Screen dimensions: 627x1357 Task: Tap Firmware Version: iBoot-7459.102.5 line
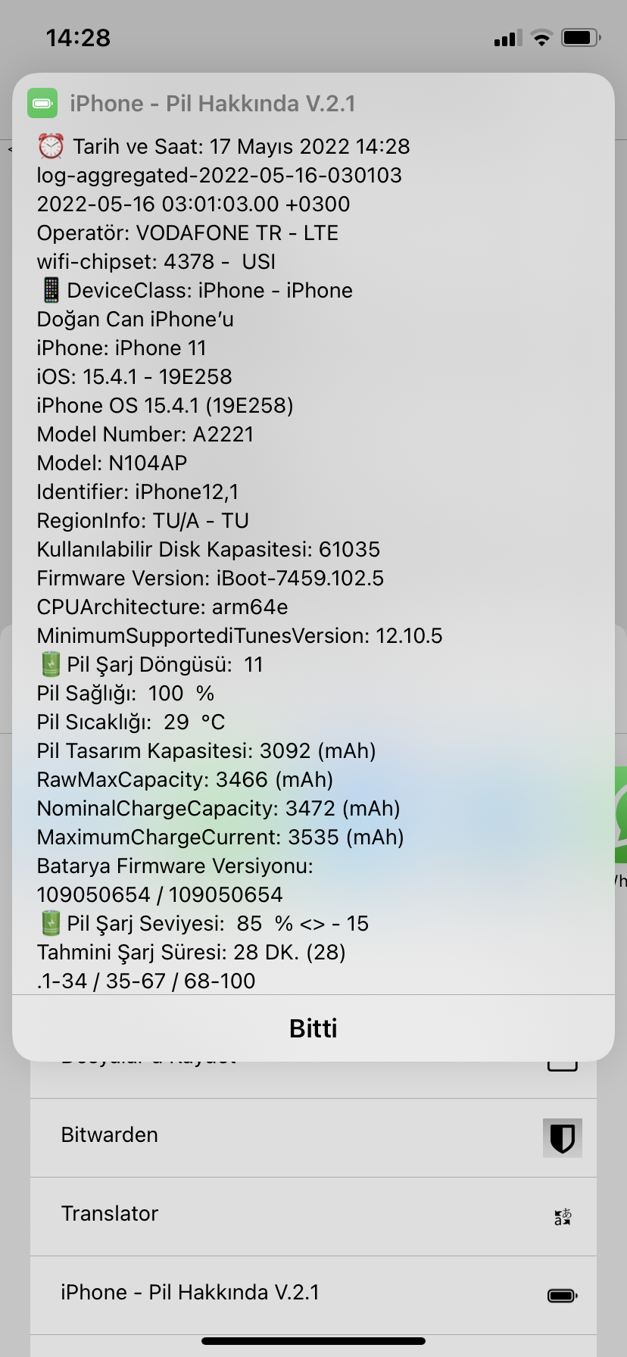coord(211,578)
